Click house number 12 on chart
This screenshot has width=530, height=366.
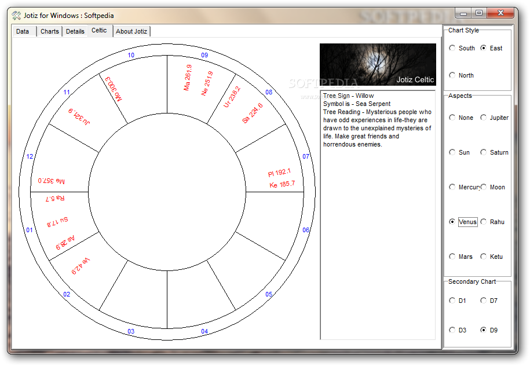(x=30, y=156)
